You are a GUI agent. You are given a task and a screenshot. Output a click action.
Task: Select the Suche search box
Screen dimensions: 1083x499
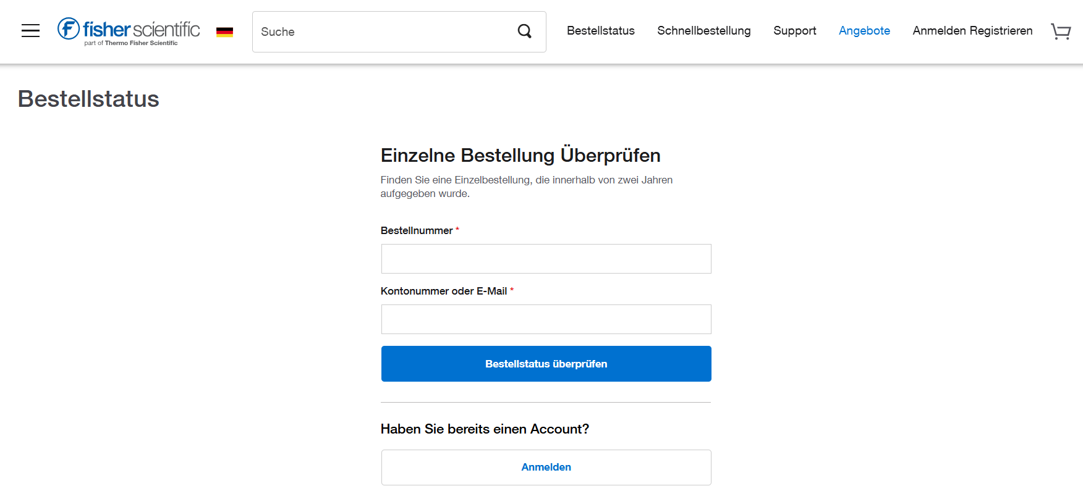point(383,31)
